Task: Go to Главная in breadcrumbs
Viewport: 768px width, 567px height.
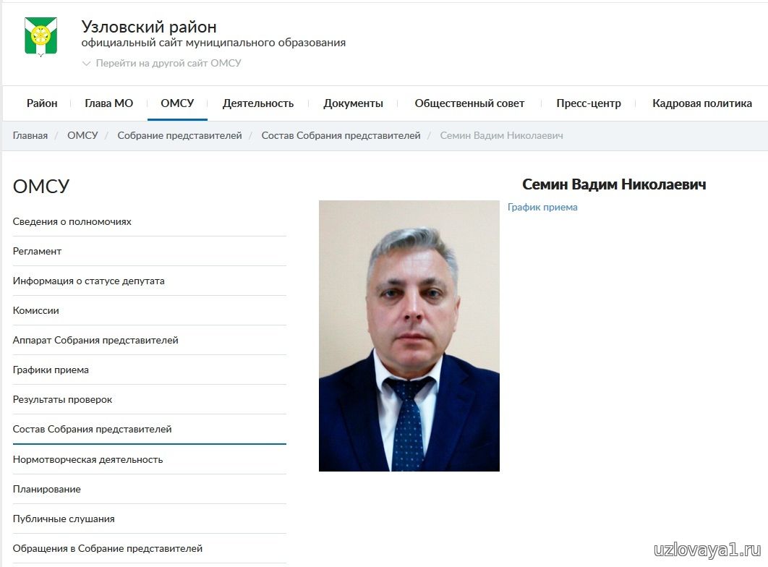Action: tap(30, 136)
